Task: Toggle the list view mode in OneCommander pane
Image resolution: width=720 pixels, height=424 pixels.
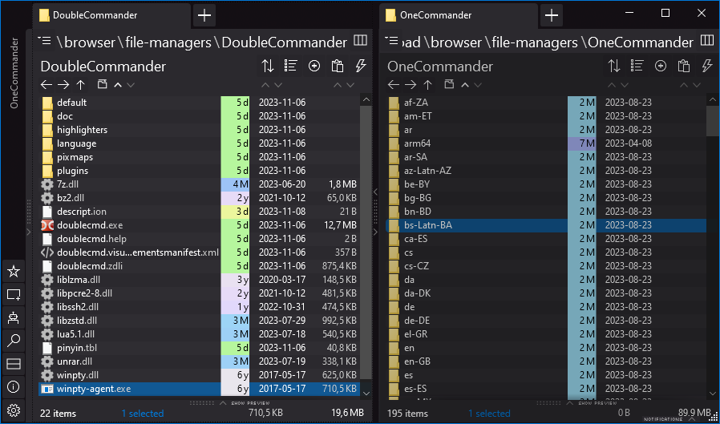Action: (x=637, y=67)
